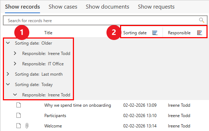
Task: Sort by Responsible column header
Action: [179, 33]
